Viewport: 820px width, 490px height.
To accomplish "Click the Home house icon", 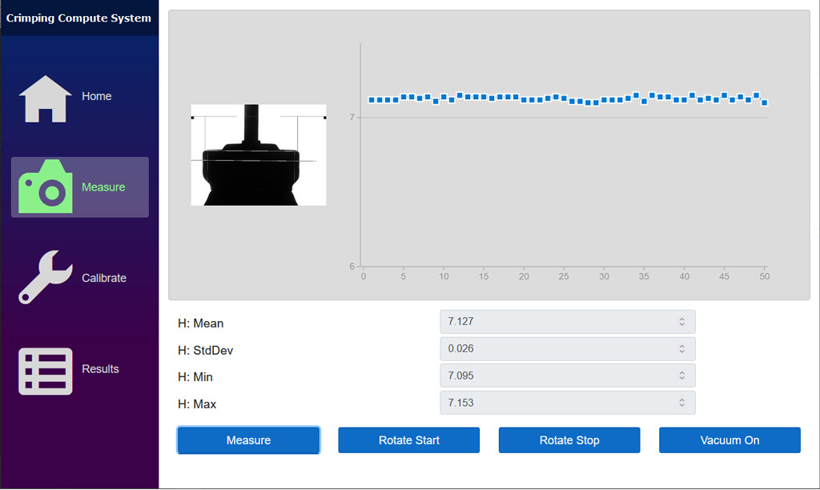I will click(x=46, y=98).
